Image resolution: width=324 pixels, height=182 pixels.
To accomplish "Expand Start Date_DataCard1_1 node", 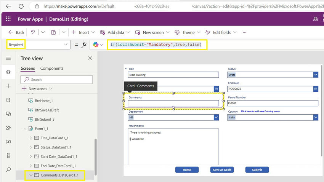I will pos(30,156).
